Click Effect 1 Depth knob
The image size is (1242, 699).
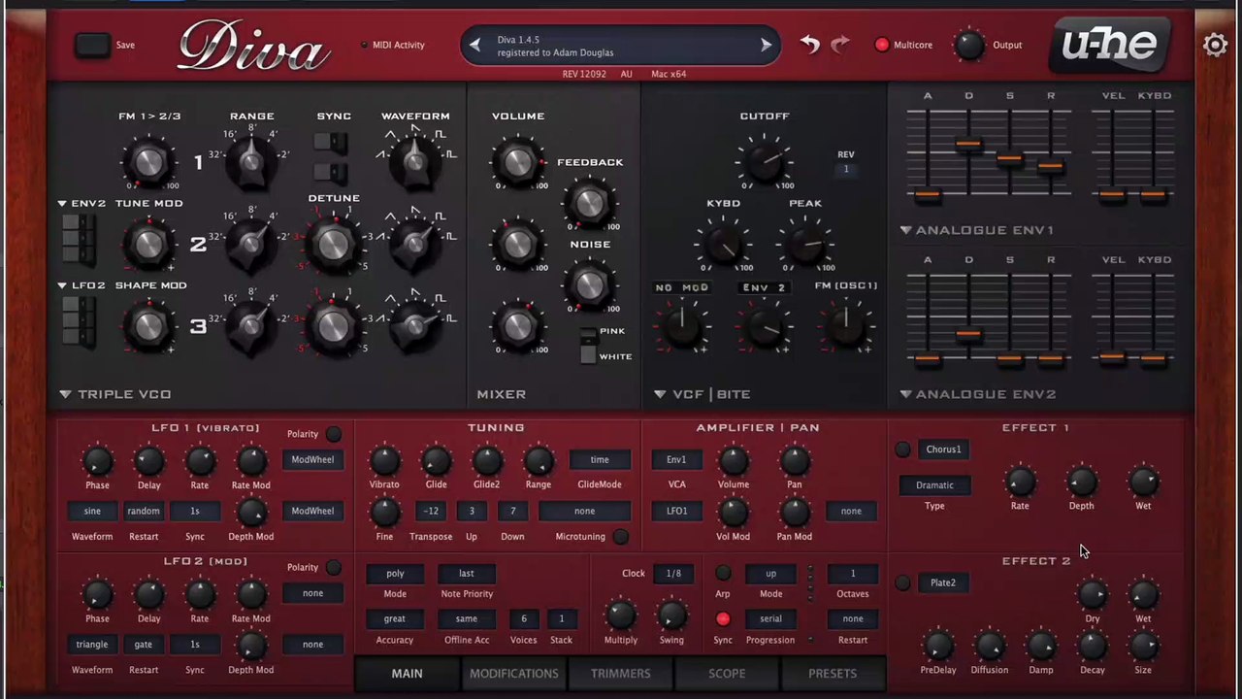pyautogui.click(x=1081, y=483)
